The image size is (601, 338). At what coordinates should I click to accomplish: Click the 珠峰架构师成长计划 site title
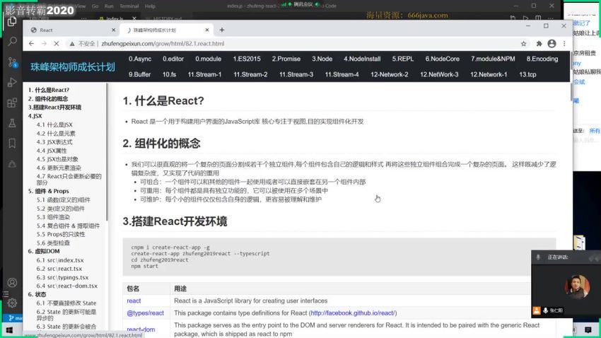coord(72,66)
